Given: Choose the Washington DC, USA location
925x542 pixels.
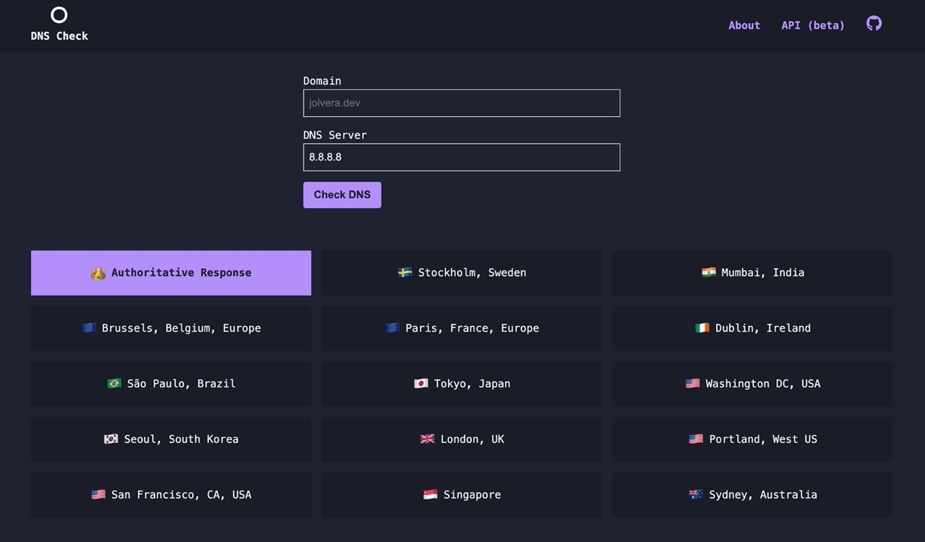Looking at the screenshot, I should pyautogui.click(x=752, y=384).
